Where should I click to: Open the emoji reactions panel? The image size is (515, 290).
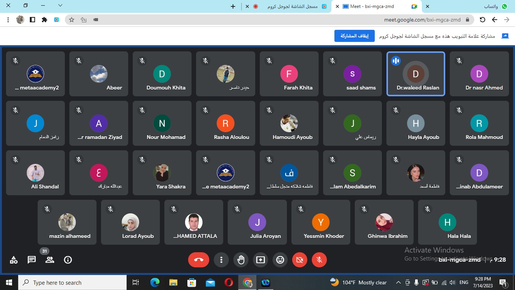coord(280,260)
